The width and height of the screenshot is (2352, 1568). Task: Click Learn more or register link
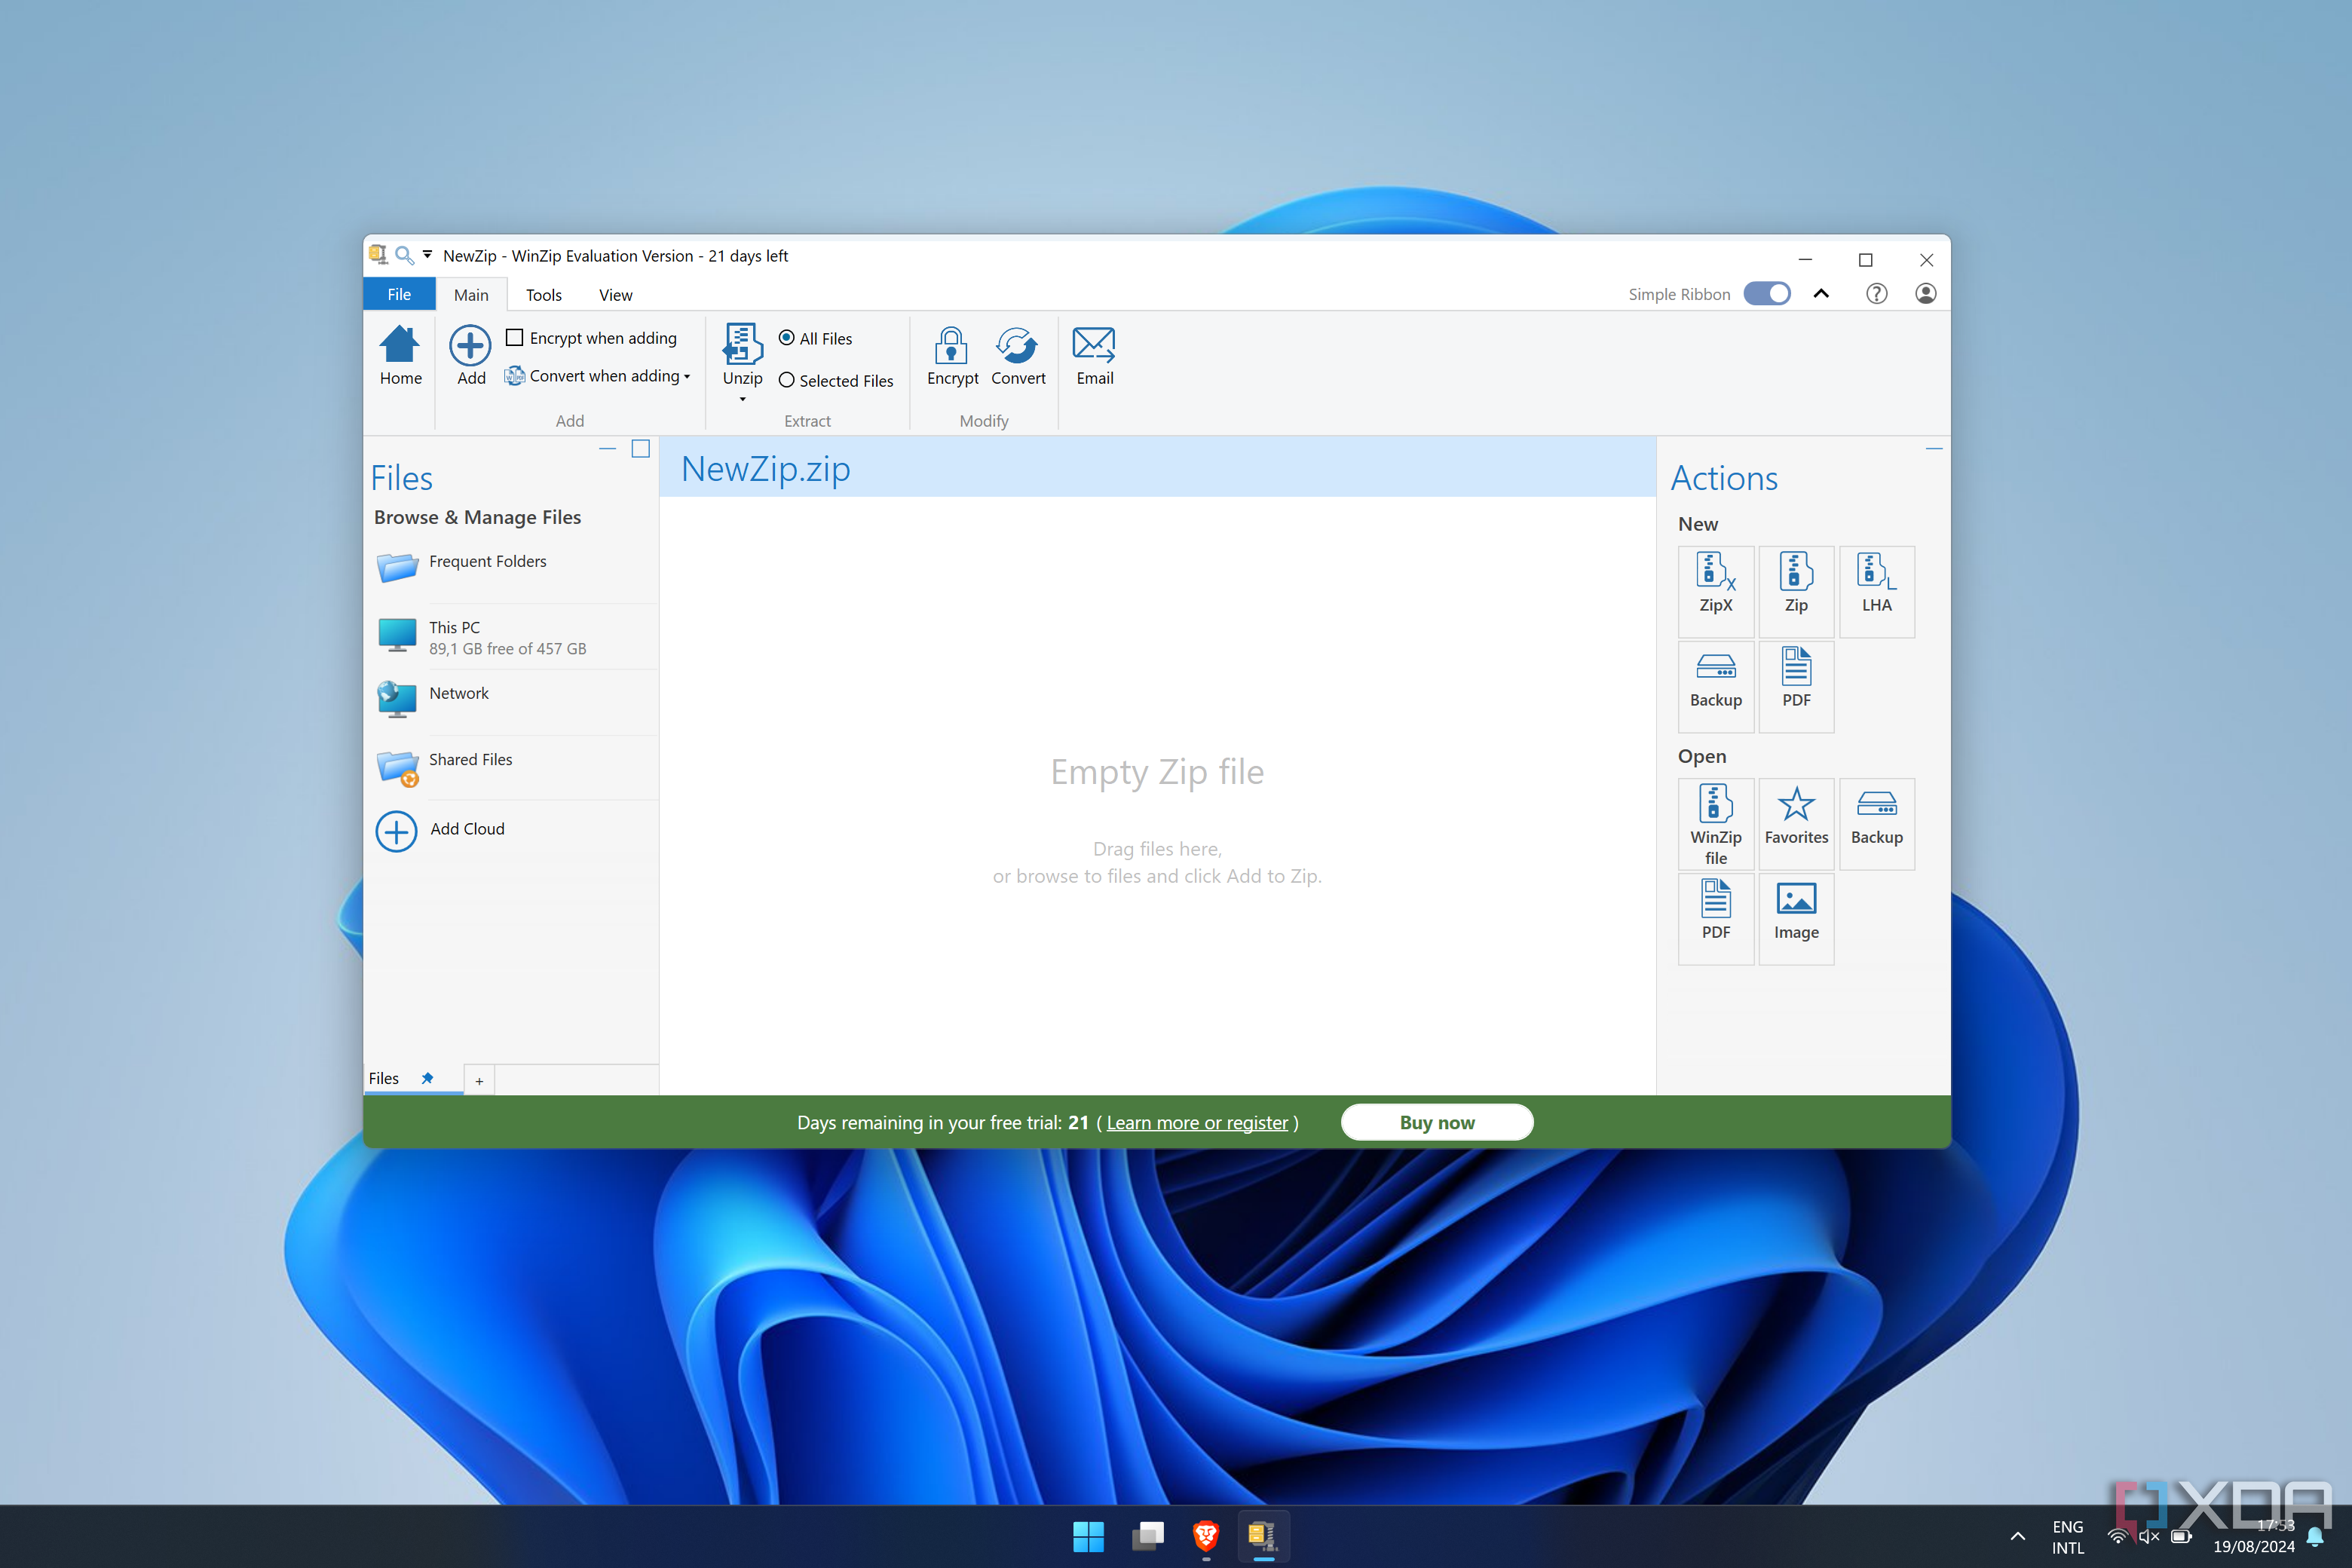pos(1197,1122)
